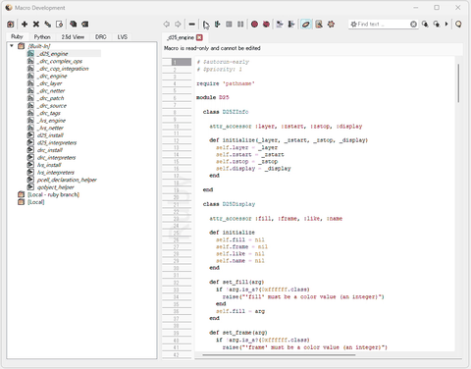Stop macro execution with the square icon
The width and height of the screenshot is (471, 369).
point(229,25)
